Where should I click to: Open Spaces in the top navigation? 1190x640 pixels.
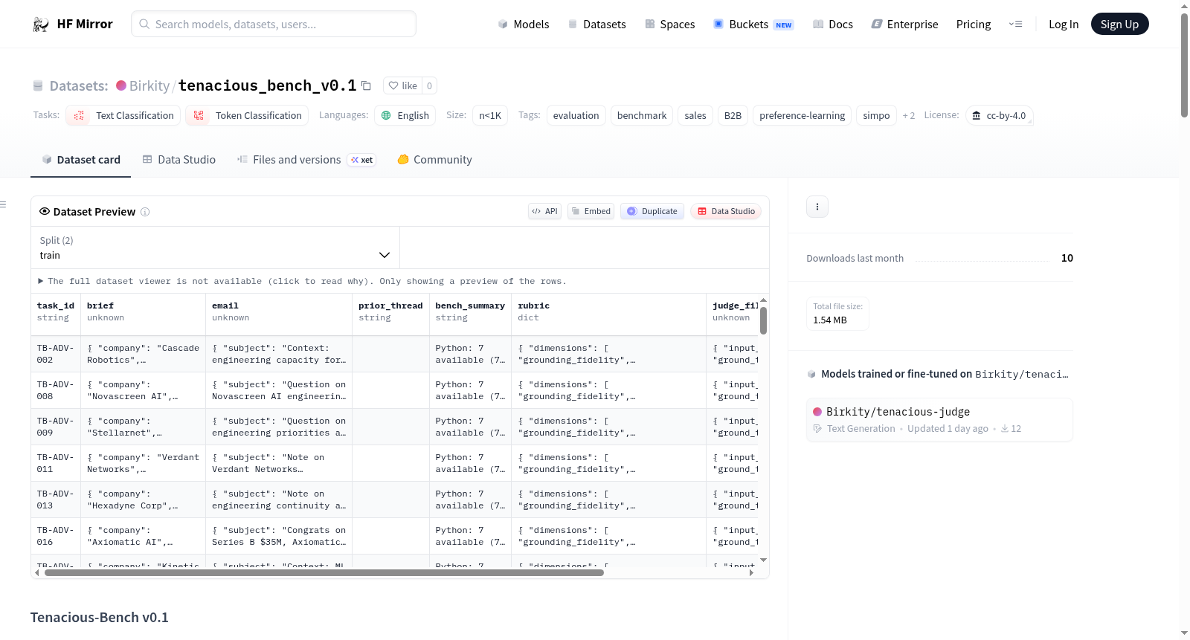(670, 25)
